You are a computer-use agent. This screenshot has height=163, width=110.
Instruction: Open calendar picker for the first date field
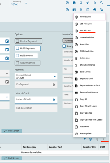7,41
